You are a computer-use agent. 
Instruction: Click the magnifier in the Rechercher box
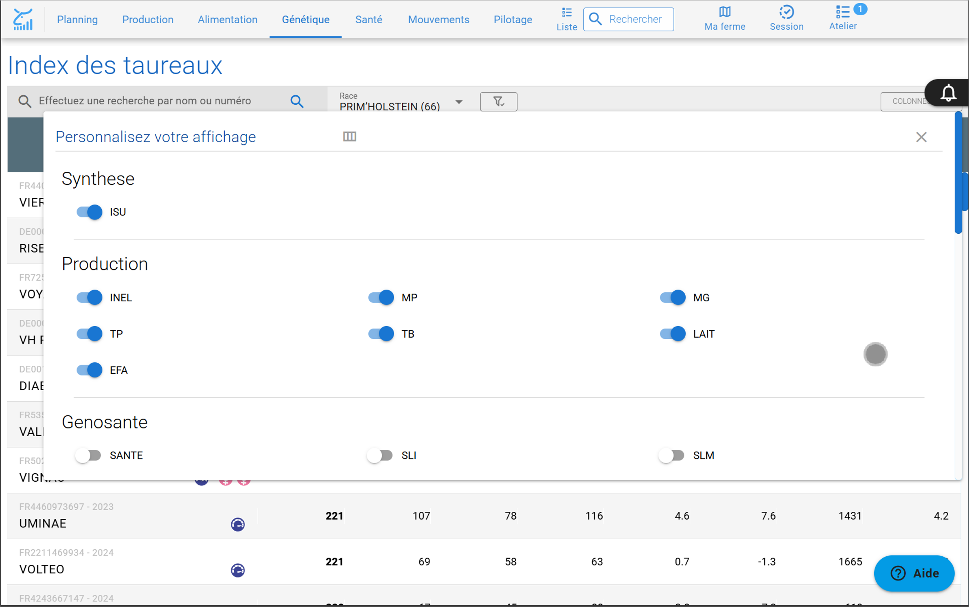coord(595,19)
